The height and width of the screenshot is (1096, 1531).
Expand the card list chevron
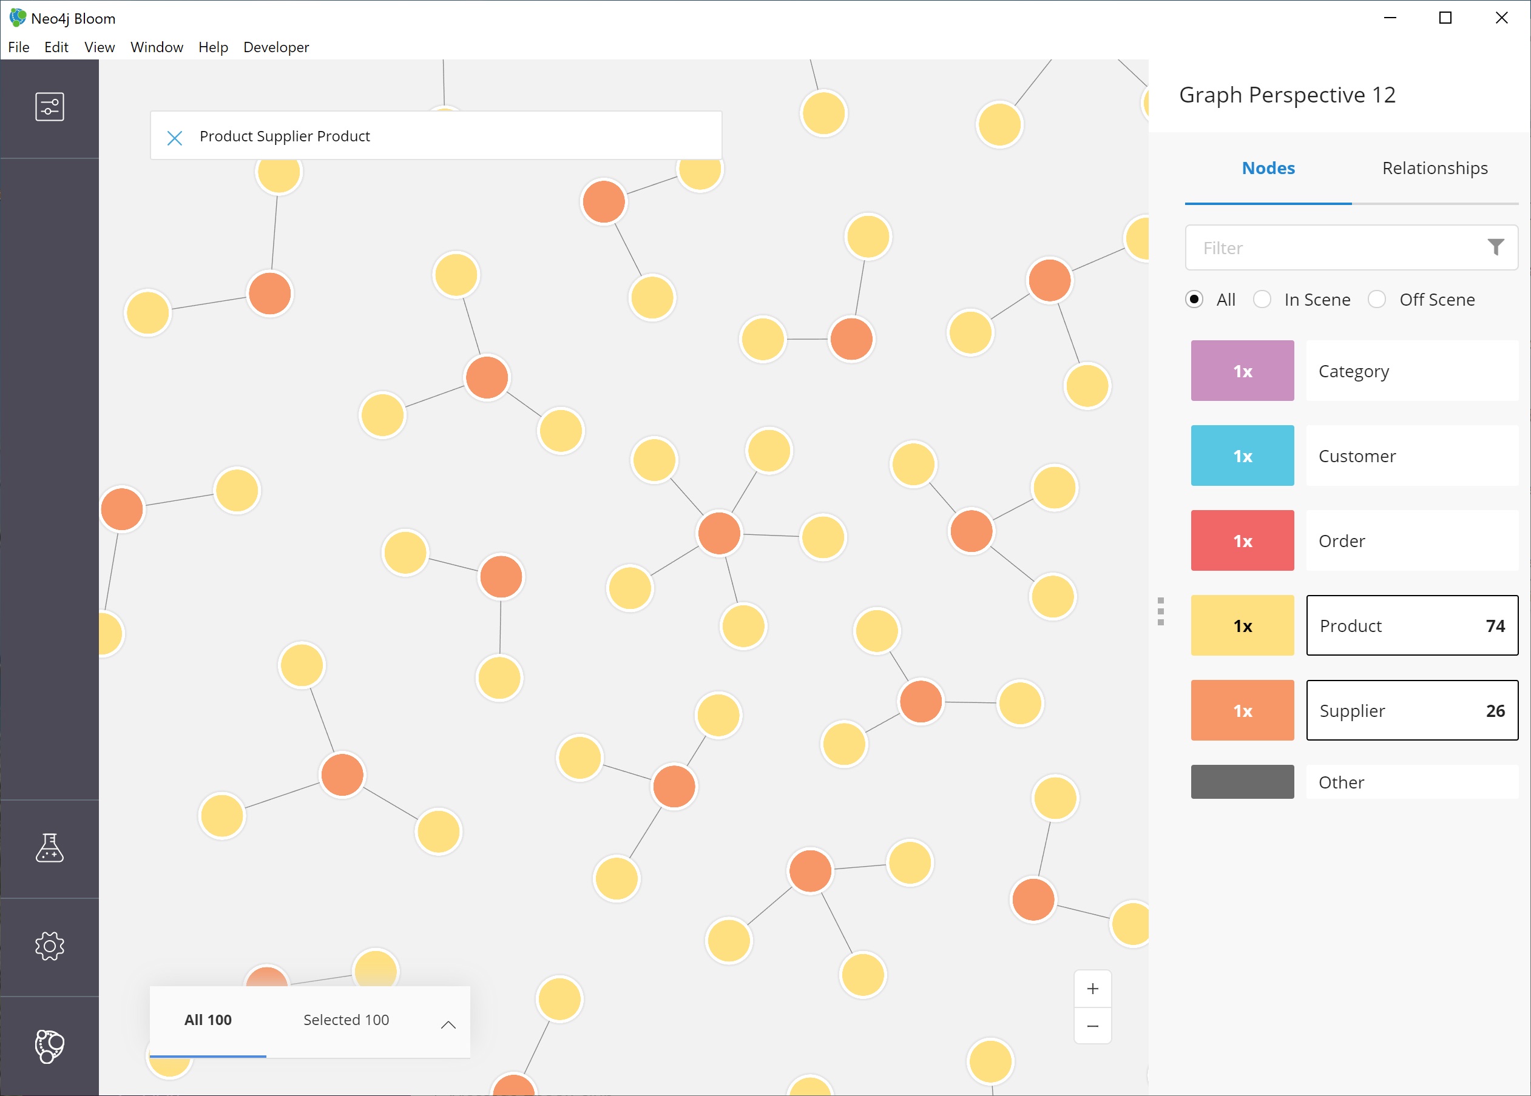448,1024
